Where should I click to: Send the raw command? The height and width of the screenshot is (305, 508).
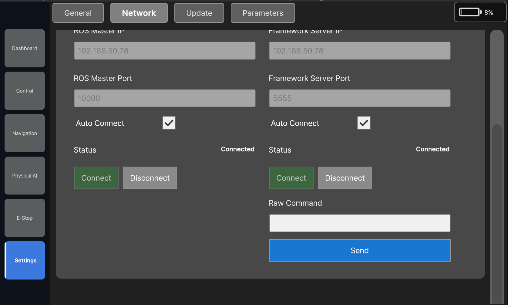pyautogui.click(x=360, y=250)
